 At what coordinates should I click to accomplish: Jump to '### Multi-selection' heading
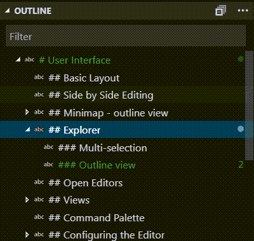pyautogui.click(x=102, y=148)
